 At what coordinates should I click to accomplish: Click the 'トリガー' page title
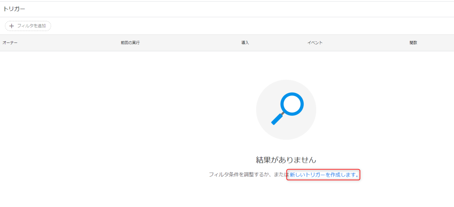[x=14, y=9]
